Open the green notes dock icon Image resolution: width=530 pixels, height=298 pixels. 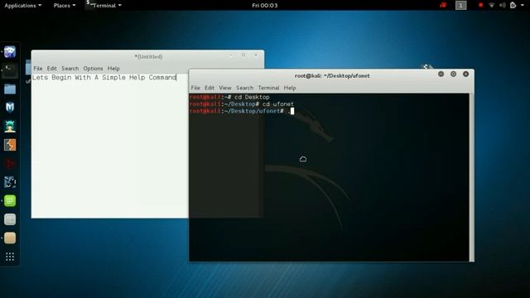10,200
